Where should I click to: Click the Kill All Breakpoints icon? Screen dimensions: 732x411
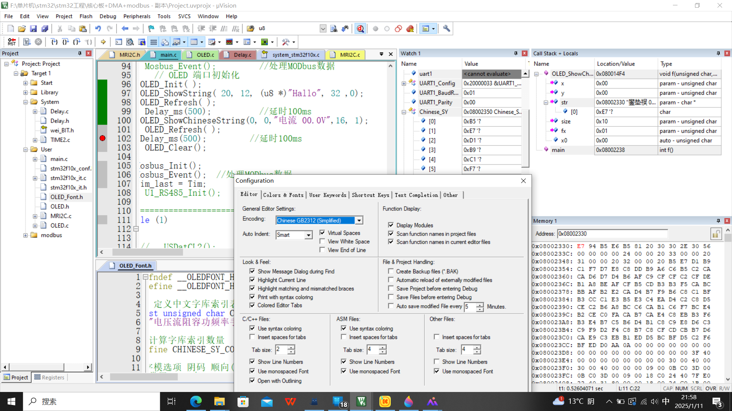tap(410, 29)
